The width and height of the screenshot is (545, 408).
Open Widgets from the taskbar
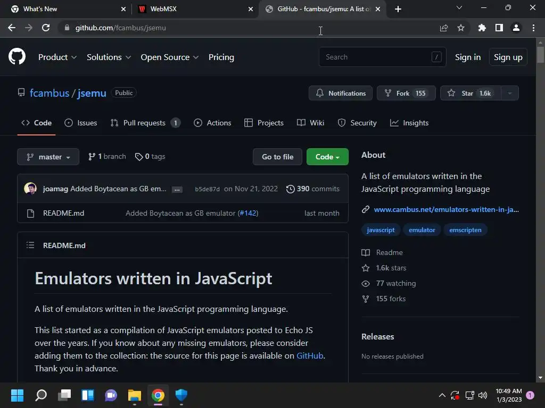coord(88,395)
